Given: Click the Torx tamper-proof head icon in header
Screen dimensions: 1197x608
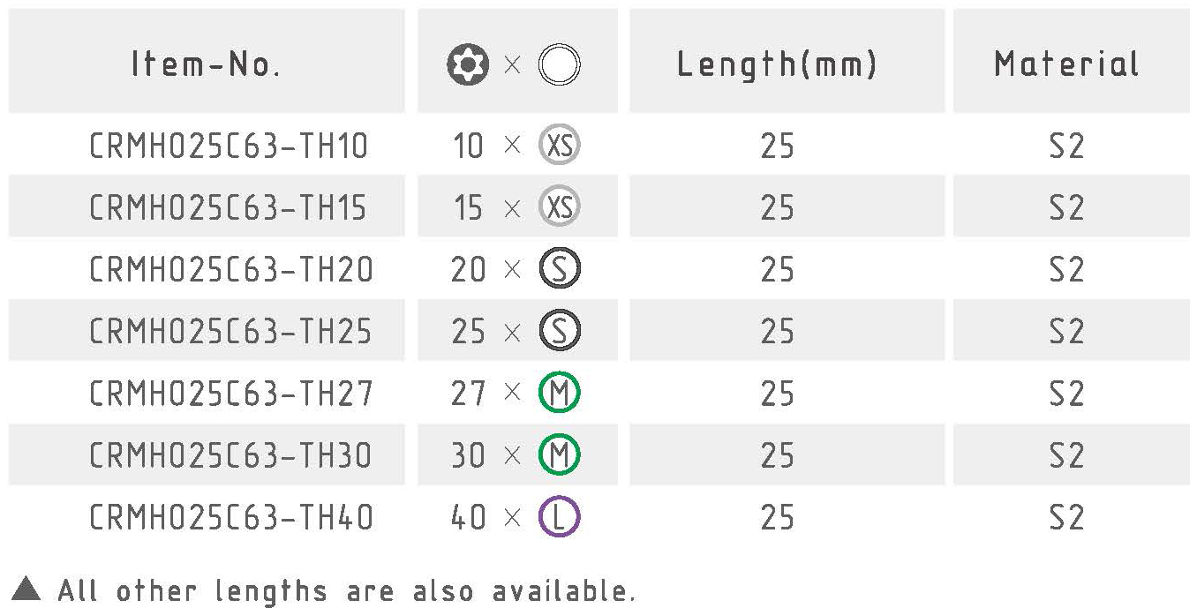Looking at the screenshot, I should pos(468,64).
